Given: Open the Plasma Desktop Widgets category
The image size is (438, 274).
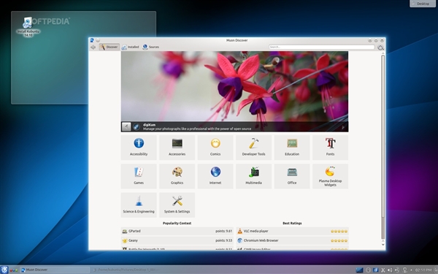Looking at the screenshot, I should (x=330, y=176).
